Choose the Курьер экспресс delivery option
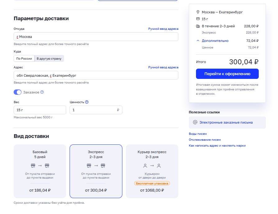This screenshot has height=214, width=278. click(152, 171)
